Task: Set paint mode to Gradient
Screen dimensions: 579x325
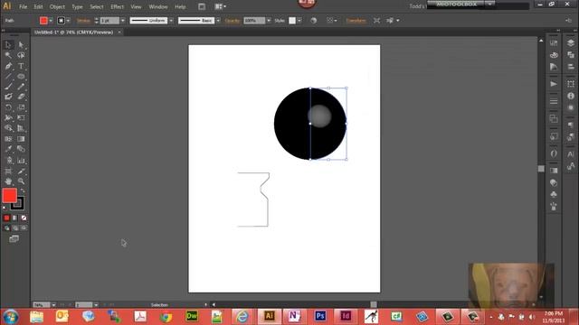Action: 15,218
